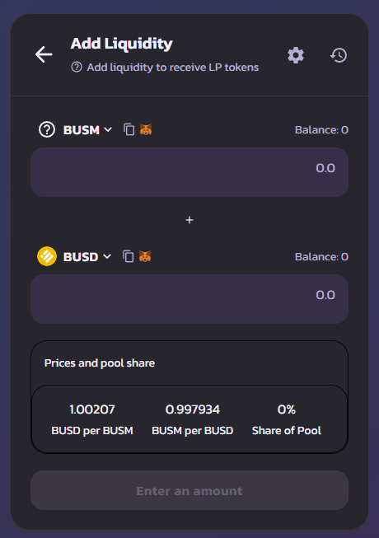Click the BUSD Balance: 0 label
The image size is (379, 538).
pyautogui.click(x=321, y=257)
